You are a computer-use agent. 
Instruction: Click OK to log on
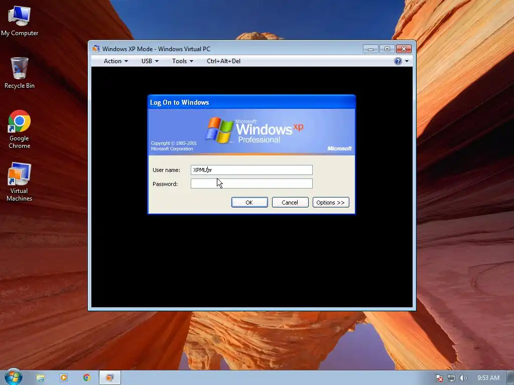click(x=249, y=203)
